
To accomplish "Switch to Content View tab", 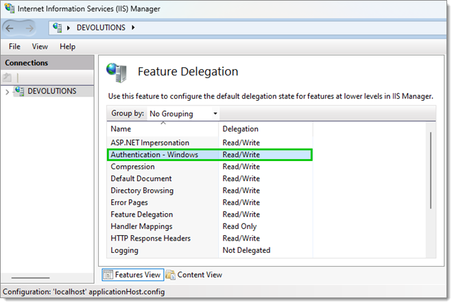I will [194, 275].
